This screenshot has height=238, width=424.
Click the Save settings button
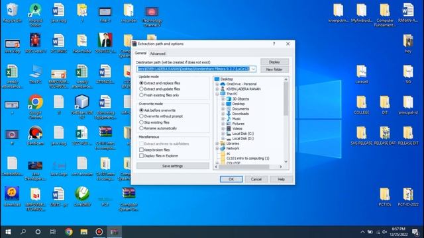(172, 166)
